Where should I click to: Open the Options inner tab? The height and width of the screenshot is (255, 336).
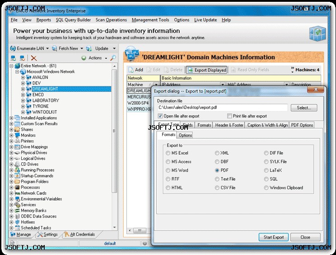[185, 135]
